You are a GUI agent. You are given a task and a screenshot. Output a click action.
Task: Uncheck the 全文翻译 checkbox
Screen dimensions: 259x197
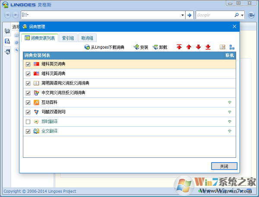coord(28,131)
